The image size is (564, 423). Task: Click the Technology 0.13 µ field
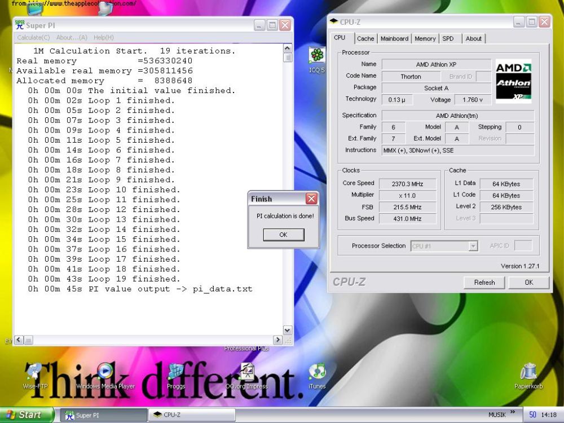coord(396,100)
